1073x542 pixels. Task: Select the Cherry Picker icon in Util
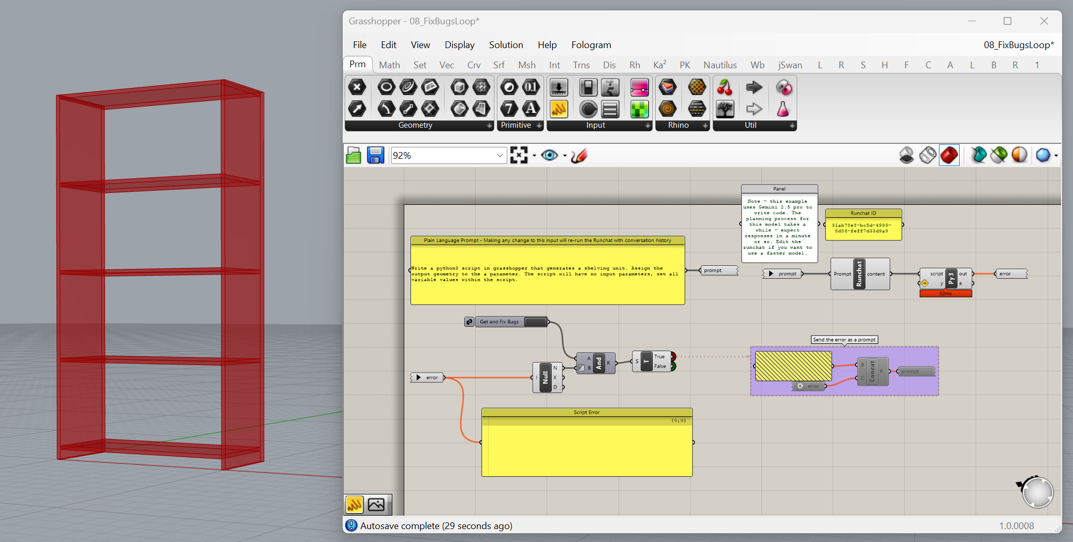pyautogui.click(x=725, y=87)
